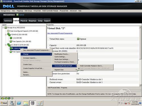Select tree row '1 (12.000 GB)'
The image size is (142, 106).
point(16,38)
